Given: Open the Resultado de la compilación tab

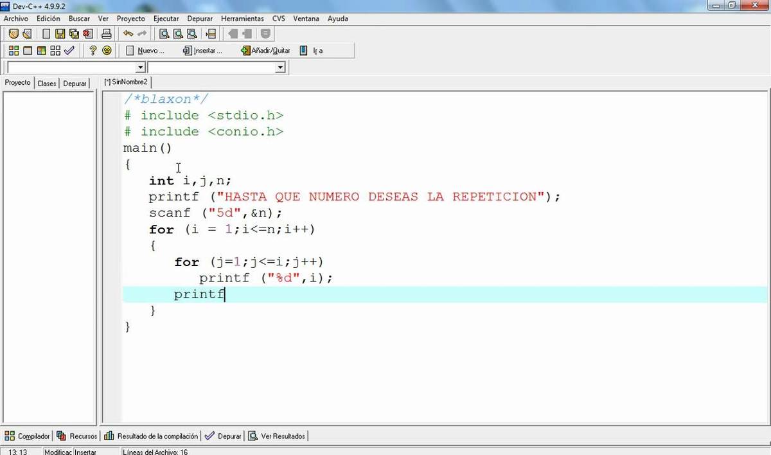Looking at the screenshot, I should pos(151,436).
